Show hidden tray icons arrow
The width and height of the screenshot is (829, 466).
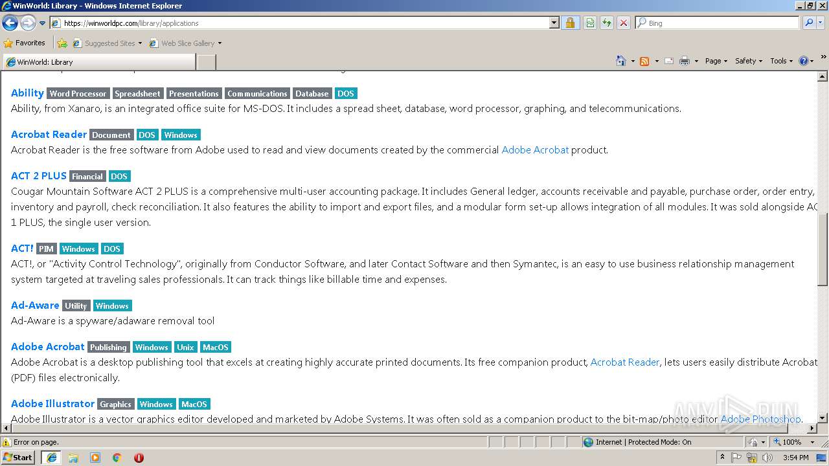click(722, 458)
